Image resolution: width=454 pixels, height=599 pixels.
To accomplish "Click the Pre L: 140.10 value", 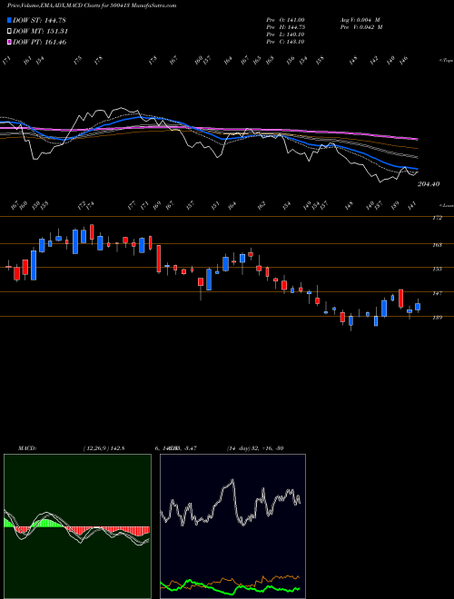I will [x=285, y=34].
